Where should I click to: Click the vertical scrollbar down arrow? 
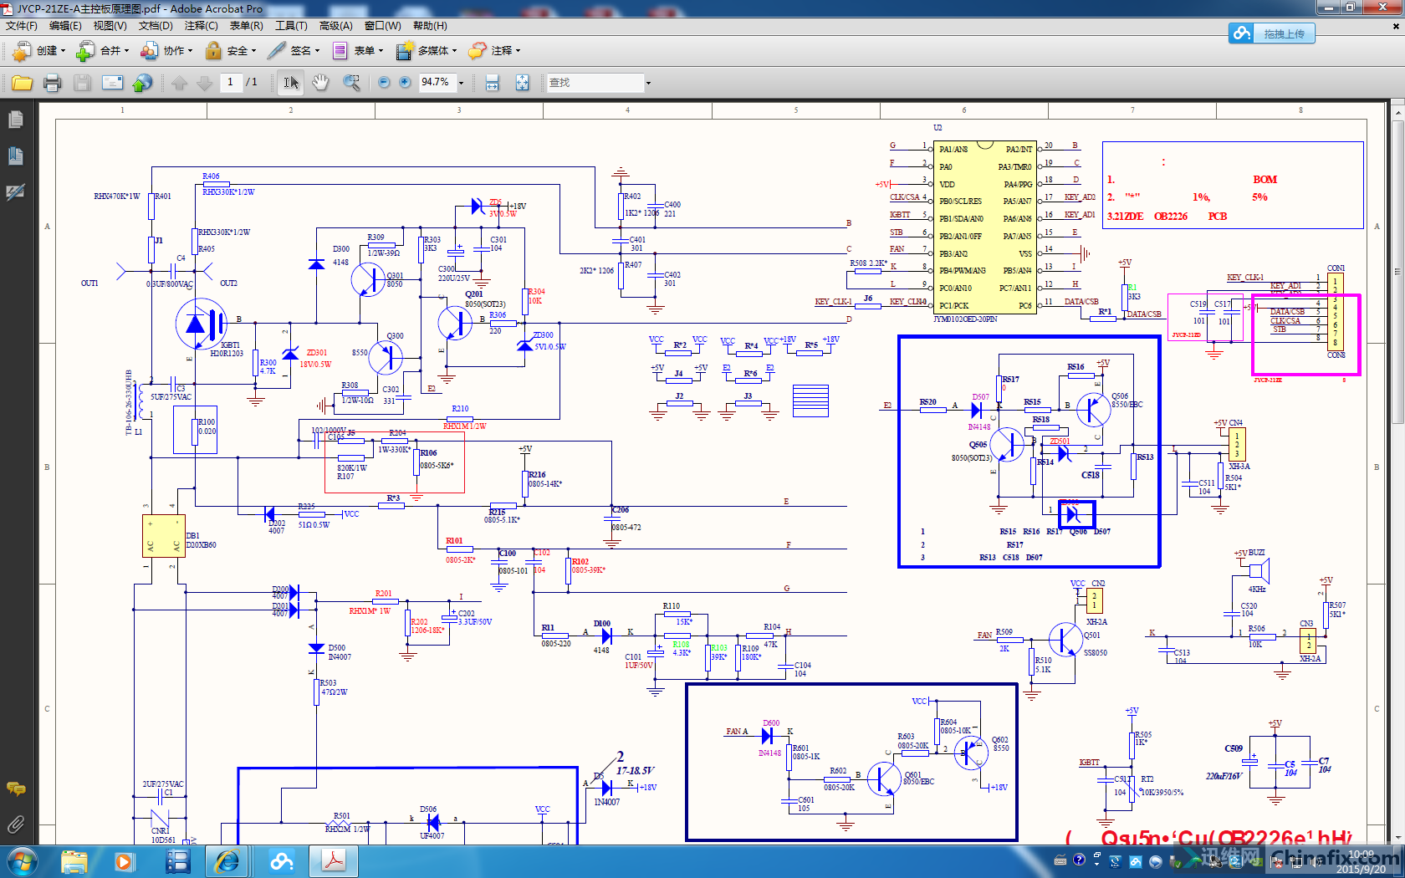click(1397, 836)
